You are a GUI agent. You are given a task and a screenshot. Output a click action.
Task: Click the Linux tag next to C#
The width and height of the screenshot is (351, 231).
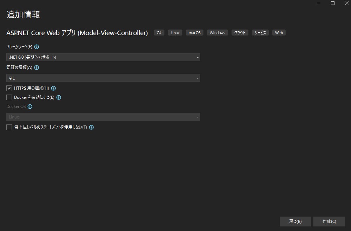coord(175,33)
